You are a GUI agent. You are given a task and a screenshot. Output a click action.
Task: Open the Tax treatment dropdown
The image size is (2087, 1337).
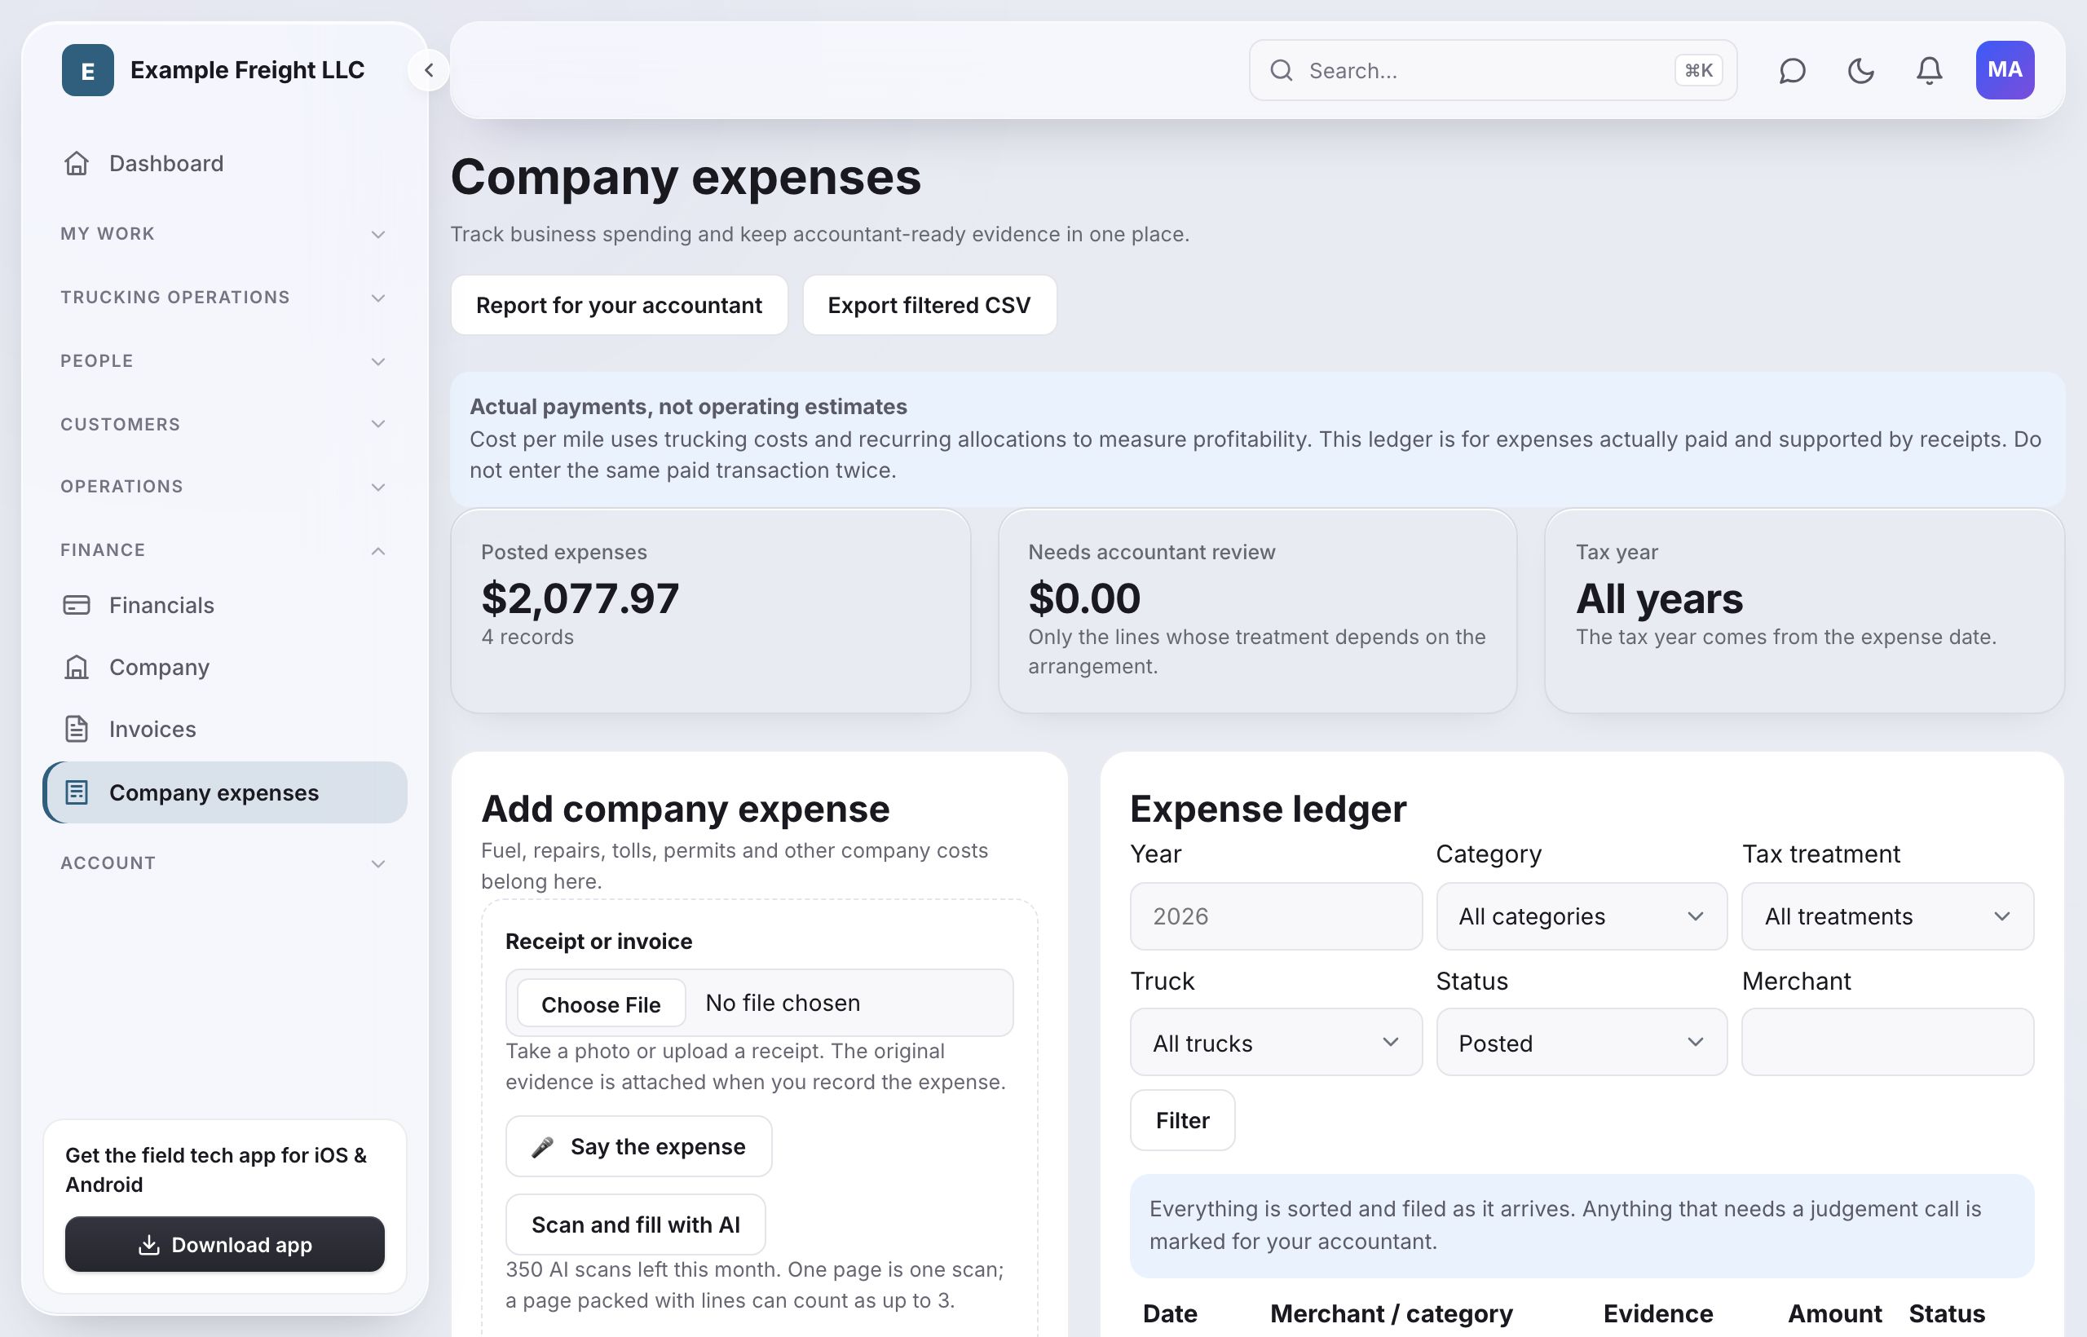tap(1887, 917)
